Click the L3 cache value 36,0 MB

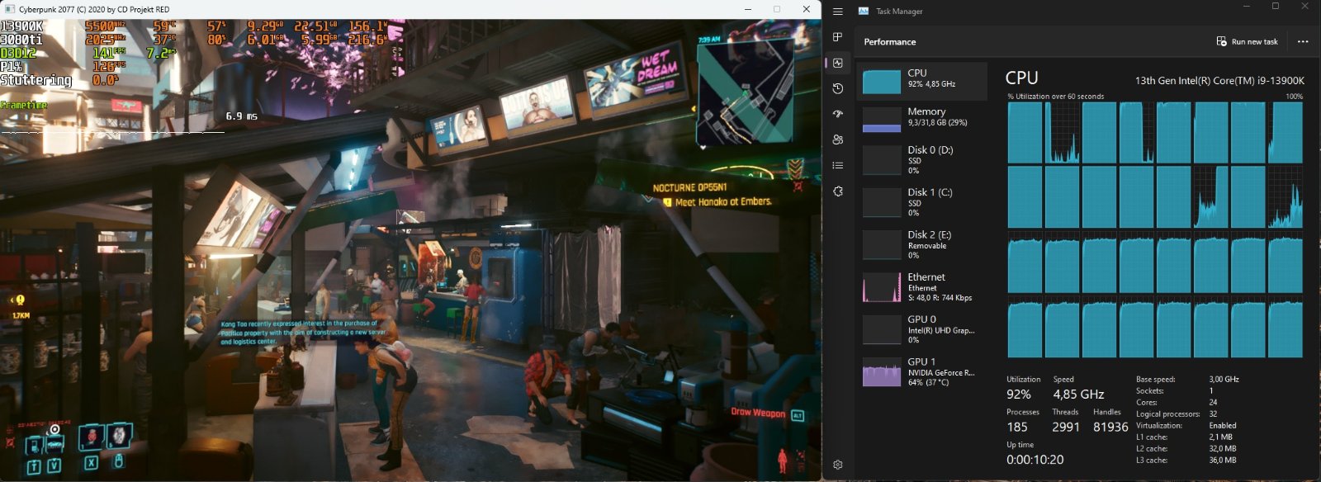[1223, 461]
